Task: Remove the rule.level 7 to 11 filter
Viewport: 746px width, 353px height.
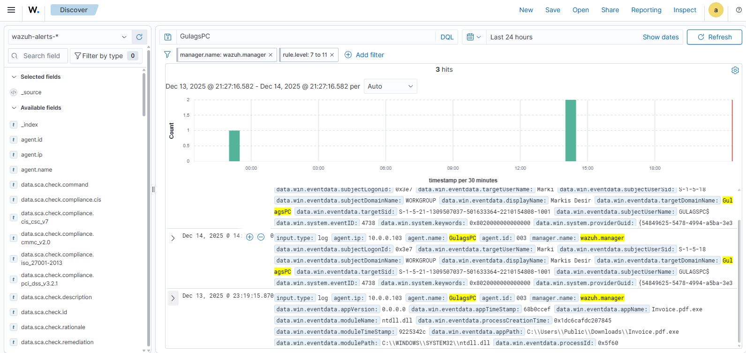Action: [x=332, y=55]
